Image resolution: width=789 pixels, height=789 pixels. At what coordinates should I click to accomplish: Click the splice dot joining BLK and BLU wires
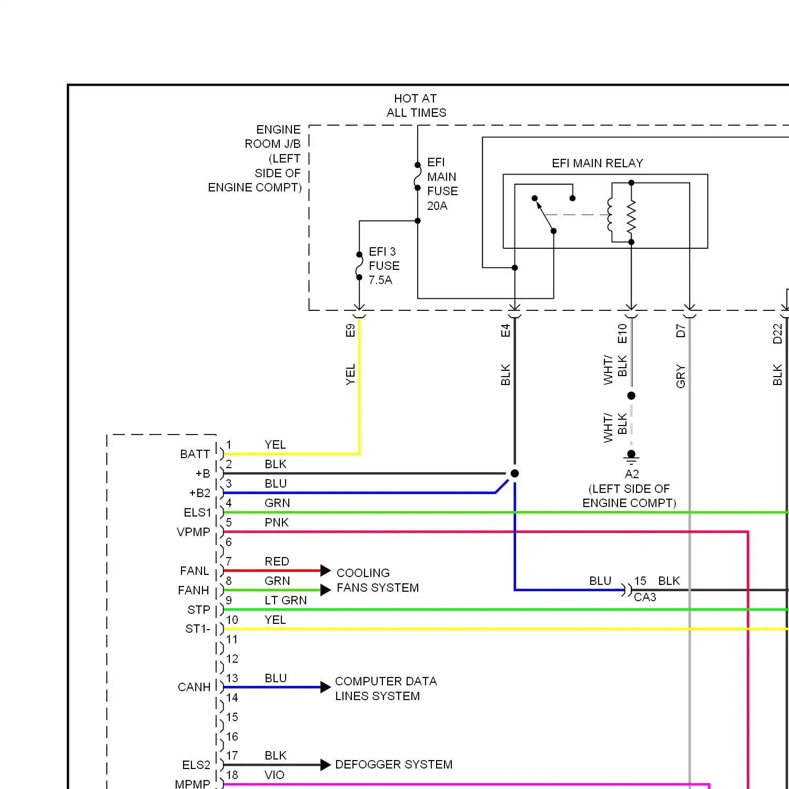[514, 473]
